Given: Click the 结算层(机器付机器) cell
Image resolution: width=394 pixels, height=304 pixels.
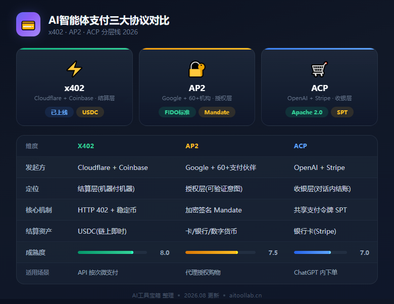Looking at the screenshot, I should tap(106, 189).
